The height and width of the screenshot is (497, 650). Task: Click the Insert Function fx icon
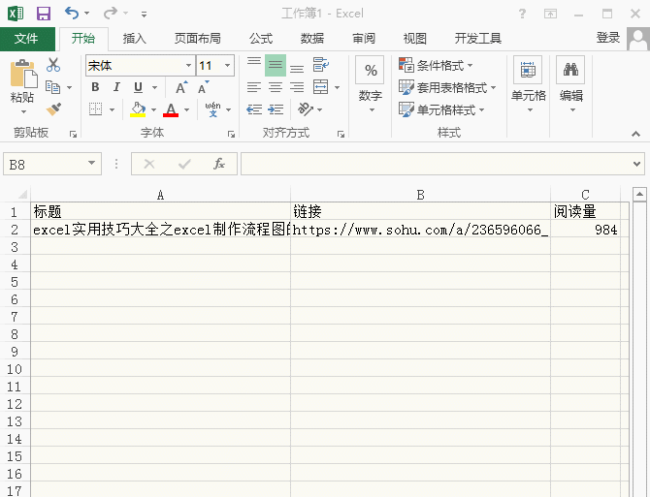click(x=219, y=164)
